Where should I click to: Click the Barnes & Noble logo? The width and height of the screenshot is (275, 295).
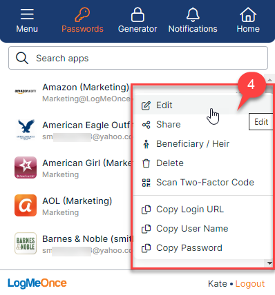click(26, 243)
